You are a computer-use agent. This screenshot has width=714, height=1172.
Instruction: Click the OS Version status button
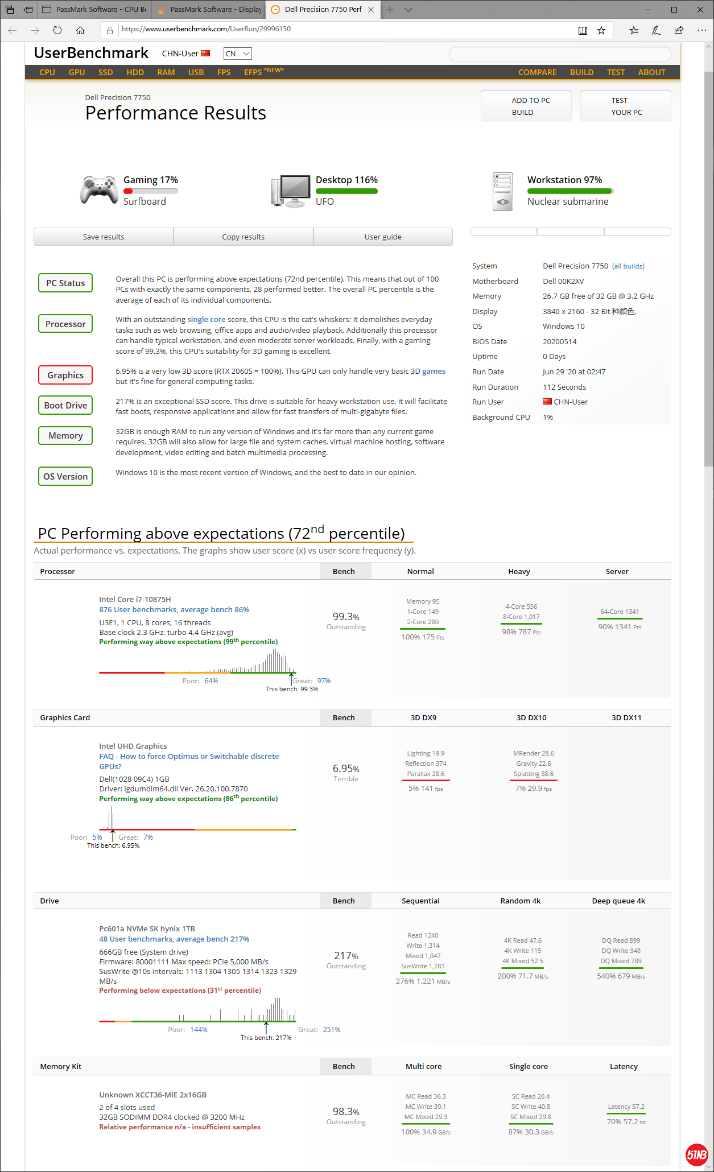pos(65,476)
